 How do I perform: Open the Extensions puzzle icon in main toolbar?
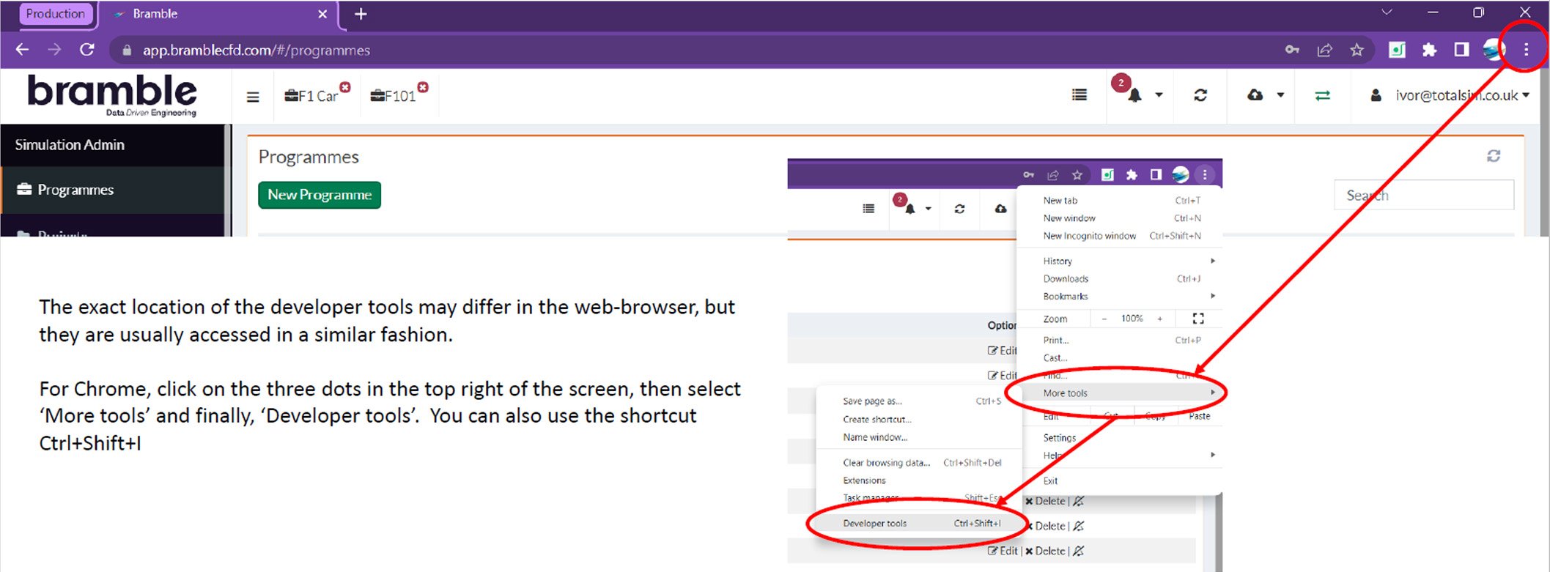pos(1429,50)
